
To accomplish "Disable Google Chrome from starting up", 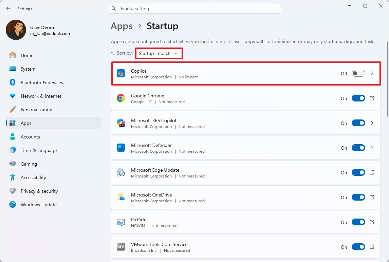I will [358, 98].
